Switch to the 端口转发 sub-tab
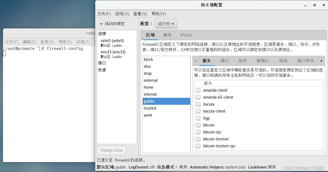The width and height of the screenshot is (328, 172). pos(305,61)
